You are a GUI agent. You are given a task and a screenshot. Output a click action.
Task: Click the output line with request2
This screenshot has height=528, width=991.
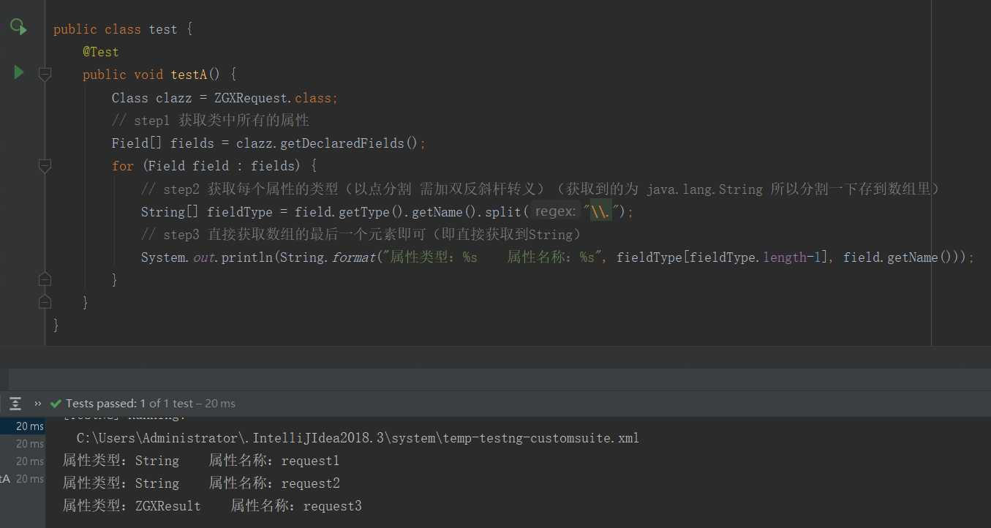[x=201, y=483]
